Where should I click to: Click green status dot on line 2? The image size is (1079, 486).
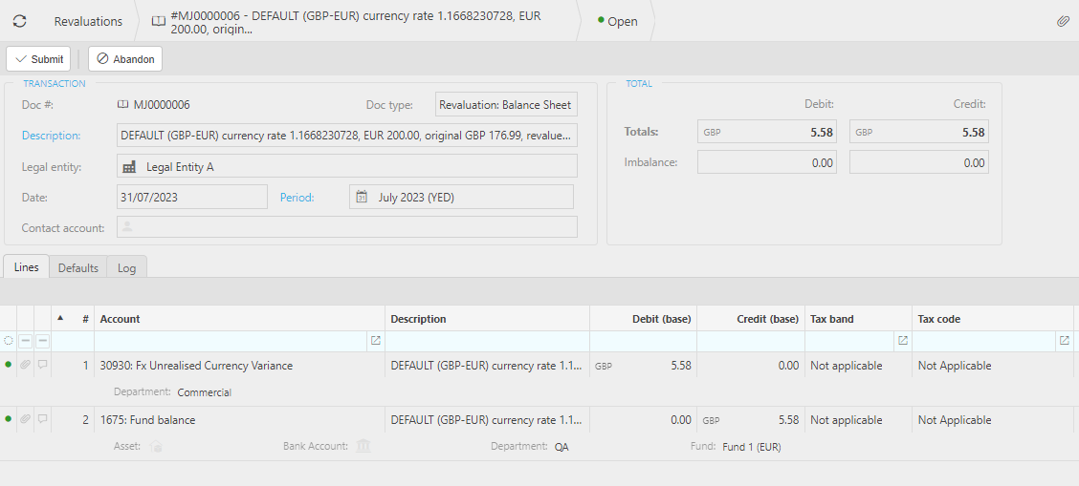(x=9, y=419)
